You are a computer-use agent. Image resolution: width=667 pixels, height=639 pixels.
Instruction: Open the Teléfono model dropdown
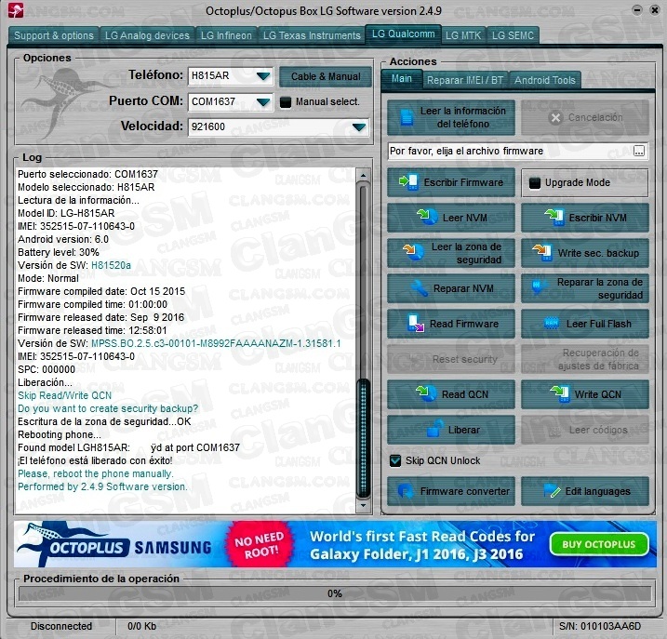point(263,76)
